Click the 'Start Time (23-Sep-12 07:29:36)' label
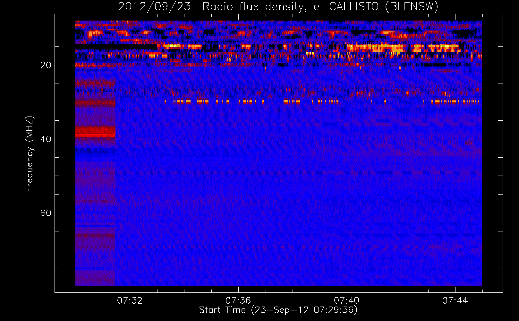The height and width of the screenshot is (321, 519). 278,310
